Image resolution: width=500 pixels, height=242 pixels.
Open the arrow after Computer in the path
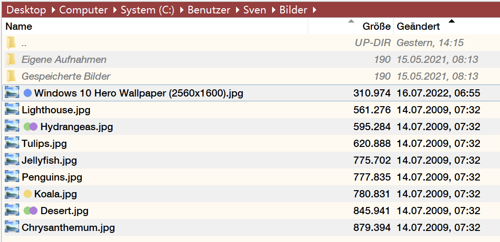coord(115,10)
